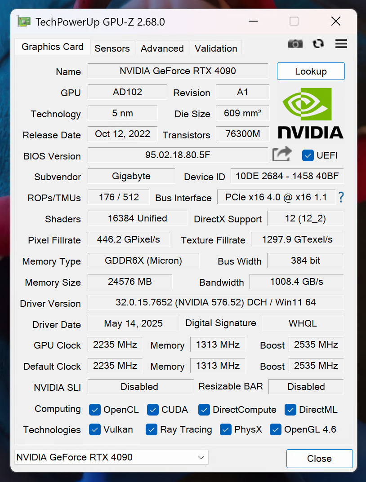Toggle the UEFI checkbox
The height and width of the screenshot is (482, 366).
[x=308, y=155]
